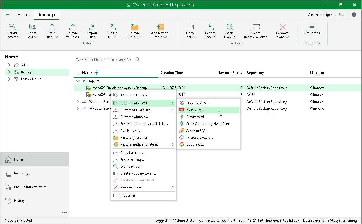Screen dimensions: 362x224
Task: Select Scan backup in context menu
Action: click(x=144, y=167)
